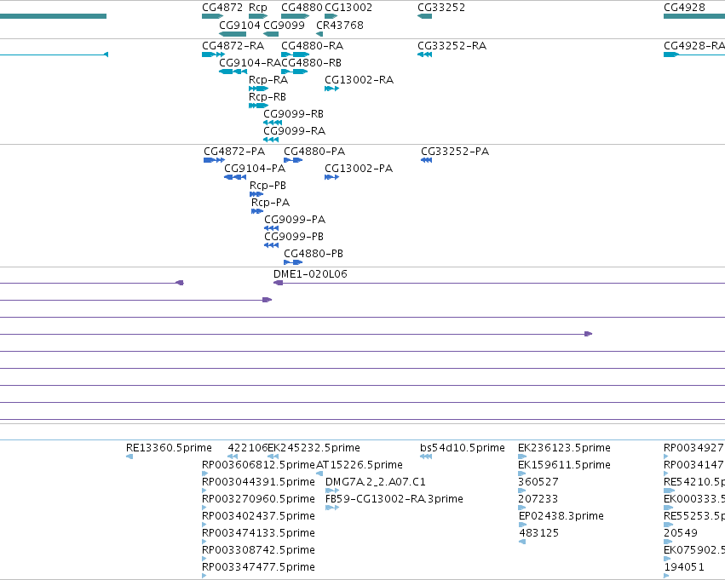Screen dimensions: 725x580
Task: Click the small CR43768 gene glyph
Action: [x=319, y=34]
